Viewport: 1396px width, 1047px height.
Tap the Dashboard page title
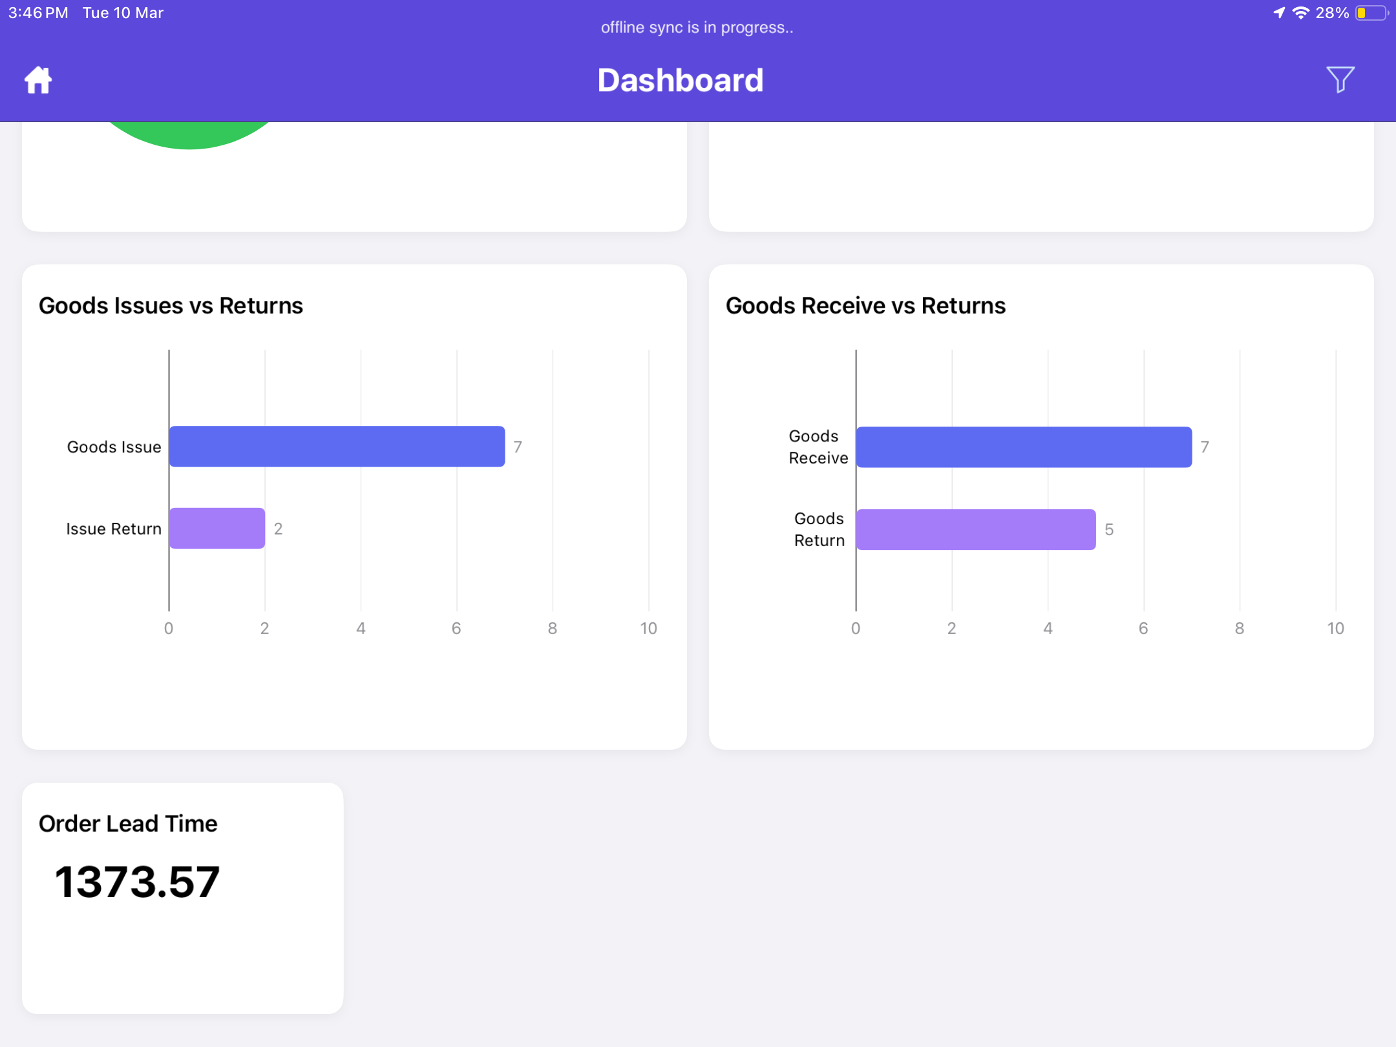tap(680, 80)
